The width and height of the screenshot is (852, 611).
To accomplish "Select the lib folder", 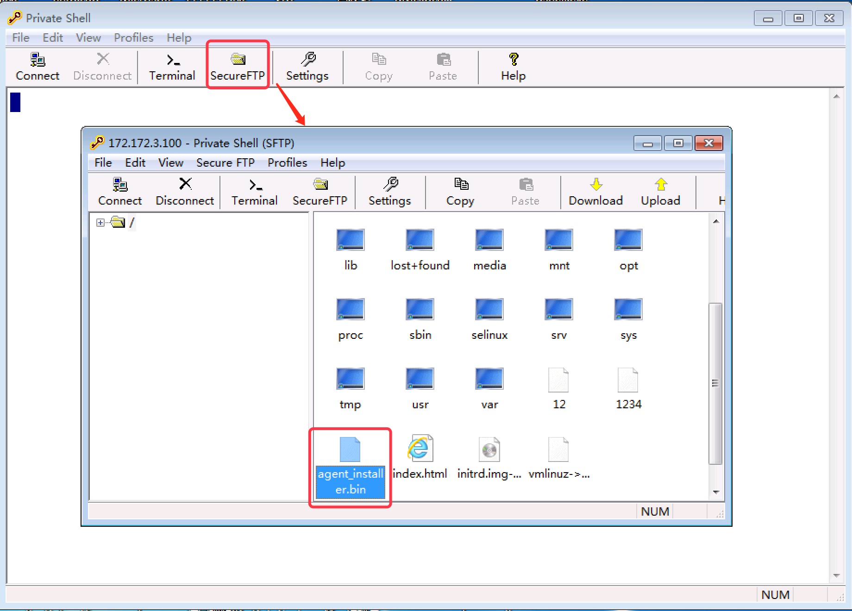I will 351,250.
